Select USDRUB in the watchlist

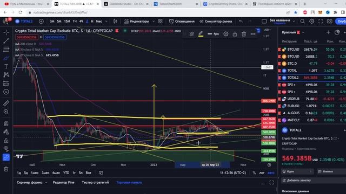pos(312,99)
